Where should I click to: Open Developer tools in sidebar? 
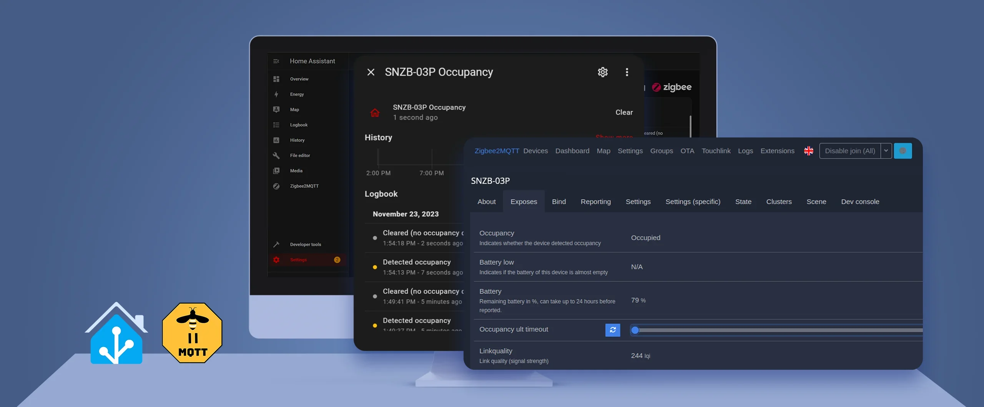[305, 245]
